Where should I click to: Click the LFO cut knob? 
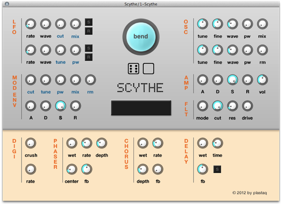(x=61, y=24)
